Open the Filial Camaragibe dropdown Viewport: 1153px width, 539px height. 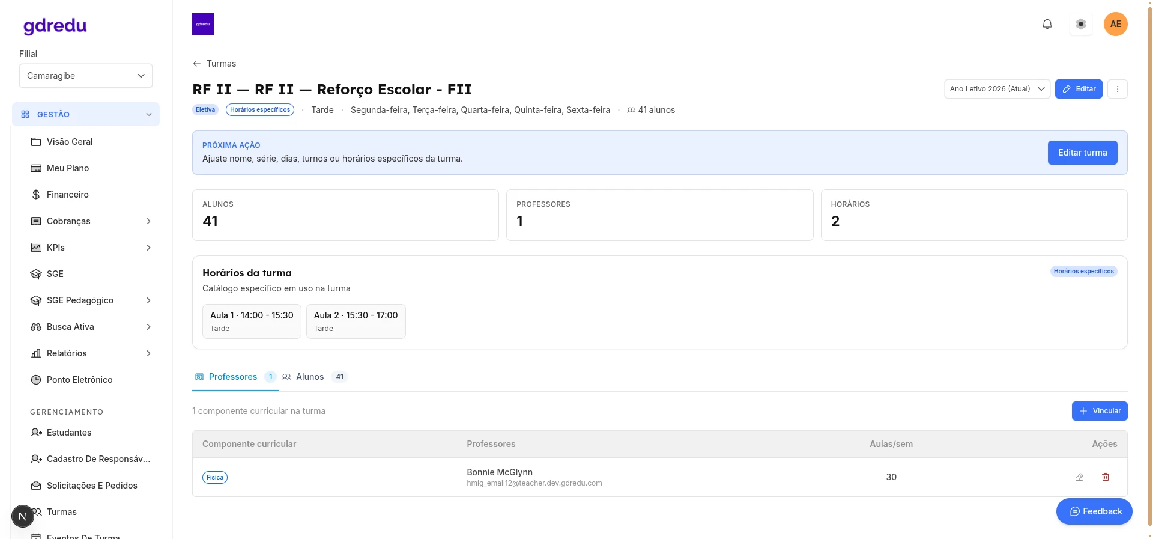click(x=86, y=76)
